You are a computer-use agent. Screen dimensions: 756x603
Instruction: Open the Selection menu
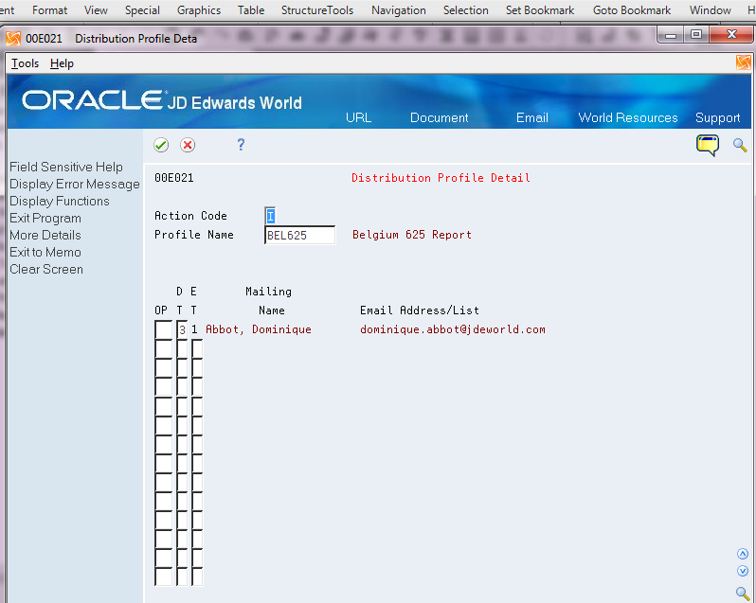click(x=466, y=10)
